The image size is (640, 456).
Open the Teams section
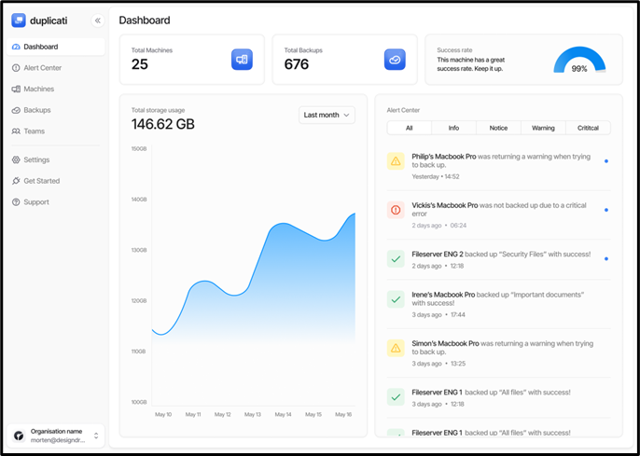pyautogui.click(x=56, y=131)
